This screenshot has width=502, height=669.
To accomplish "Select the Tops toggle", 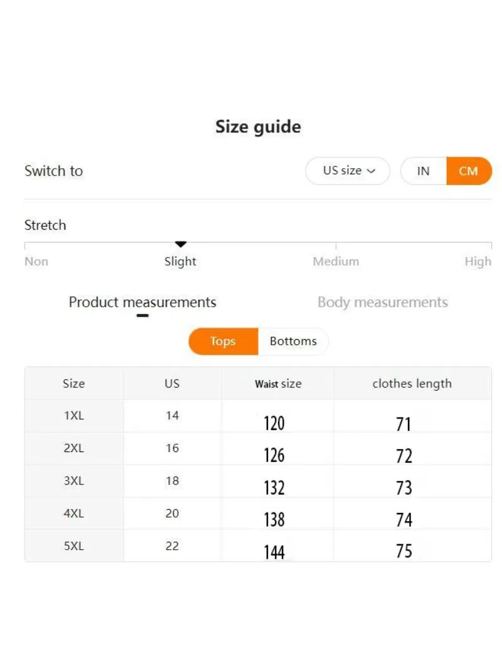I will [x=223, y=341].
